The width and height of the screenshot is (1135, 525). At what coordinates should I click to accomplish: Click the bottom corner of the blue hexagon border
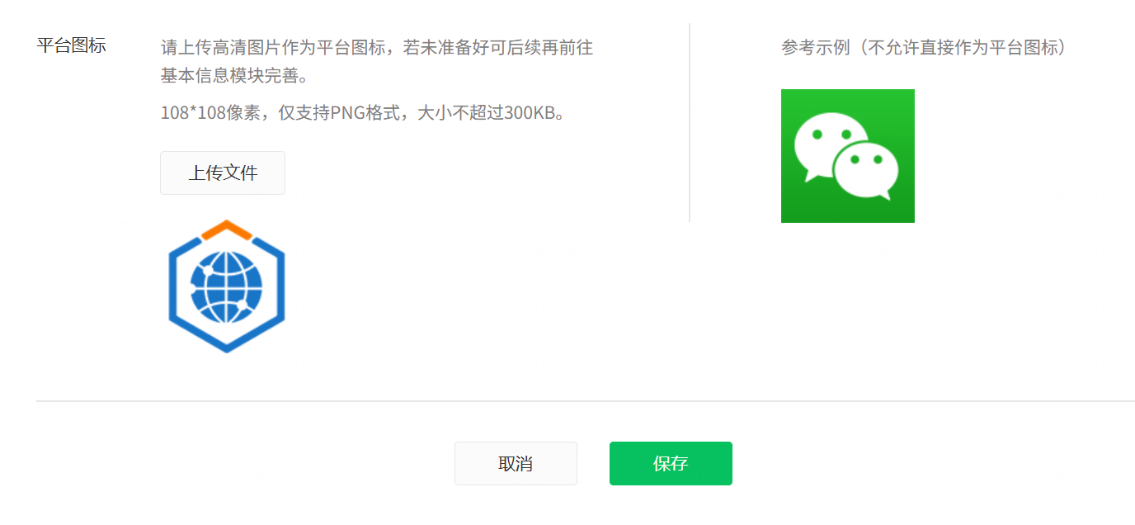point(227,347)
